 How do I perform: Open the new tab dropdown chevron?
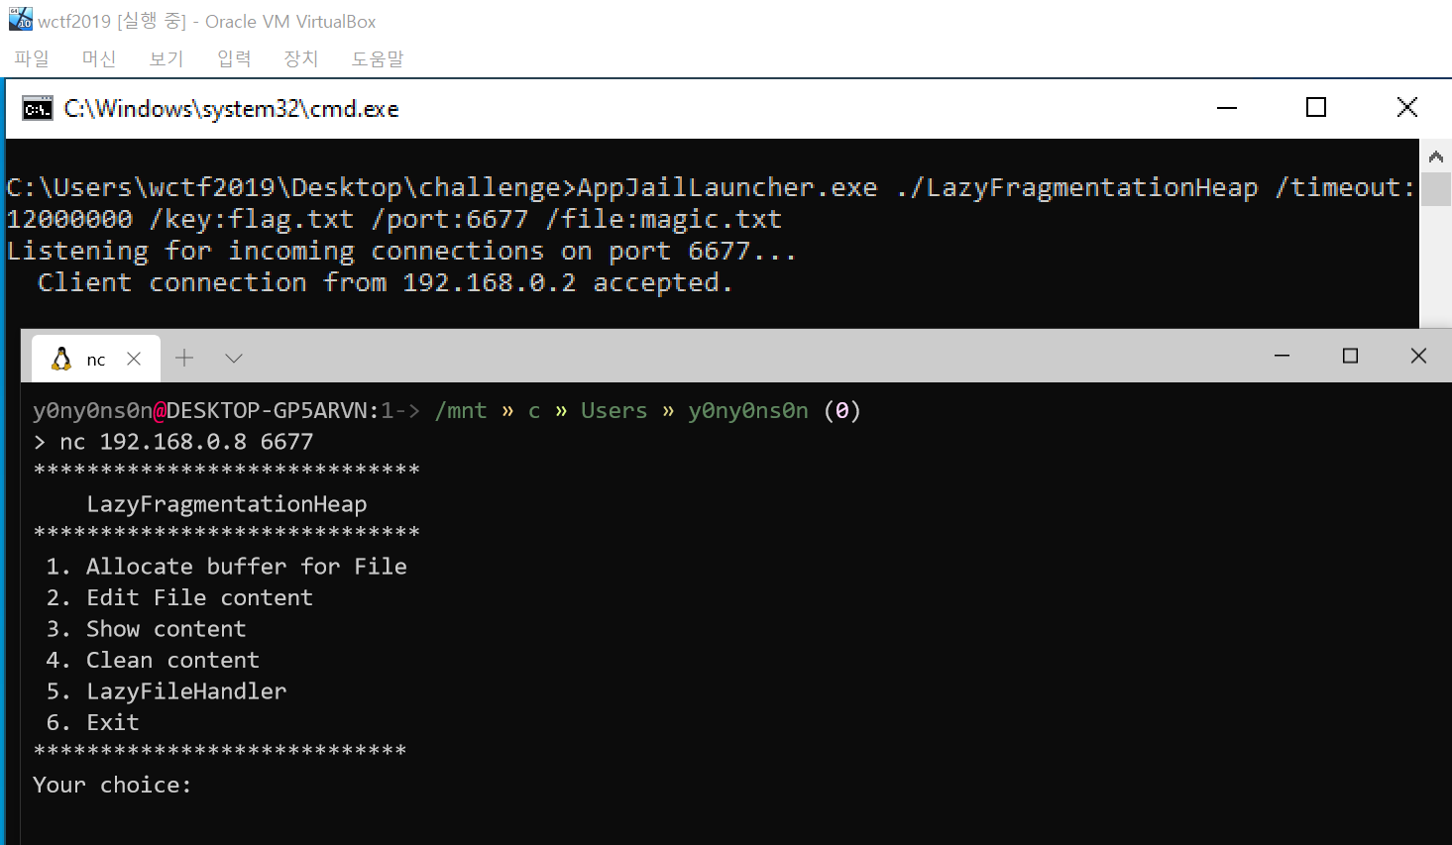(233, 358)
